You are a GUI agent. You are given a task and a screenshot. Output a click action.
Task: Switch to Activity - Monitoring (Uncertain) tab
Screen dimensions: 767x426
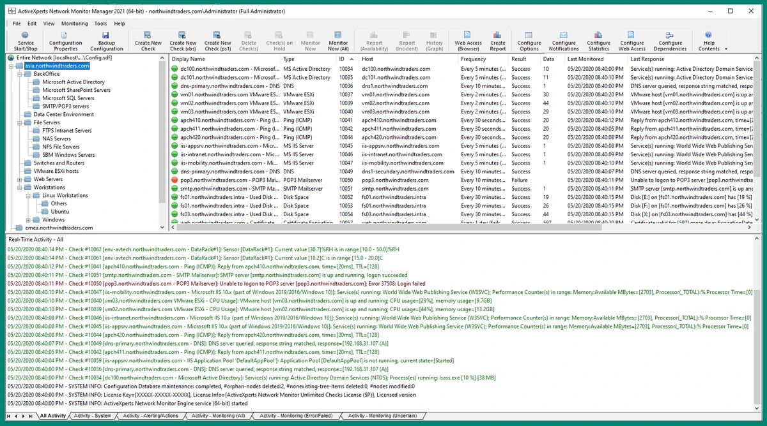tap(383, 416)
